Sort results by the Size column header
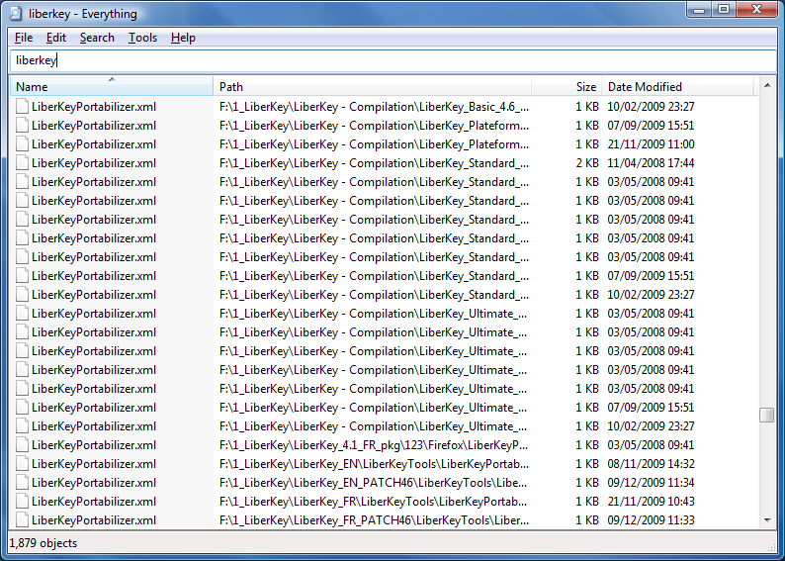This screenshot has width=785, height=561. click(x=567, y=87)
